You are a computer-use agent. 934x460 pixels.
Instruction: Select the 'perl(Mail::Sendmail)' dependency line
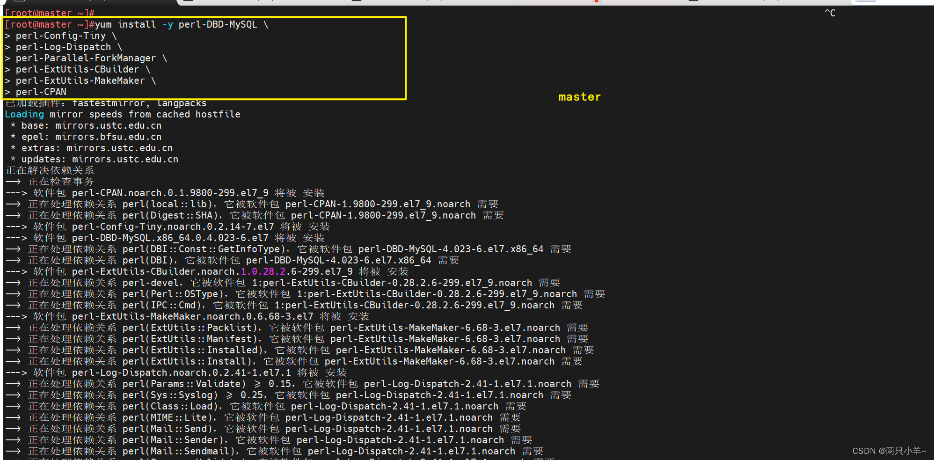pyautogui.click(x=274, y=451)
